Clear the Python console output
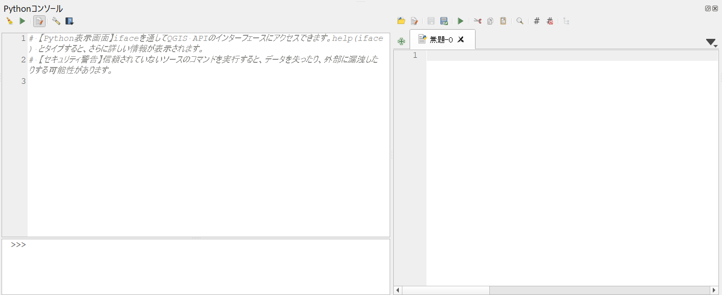 click(9, 21)
